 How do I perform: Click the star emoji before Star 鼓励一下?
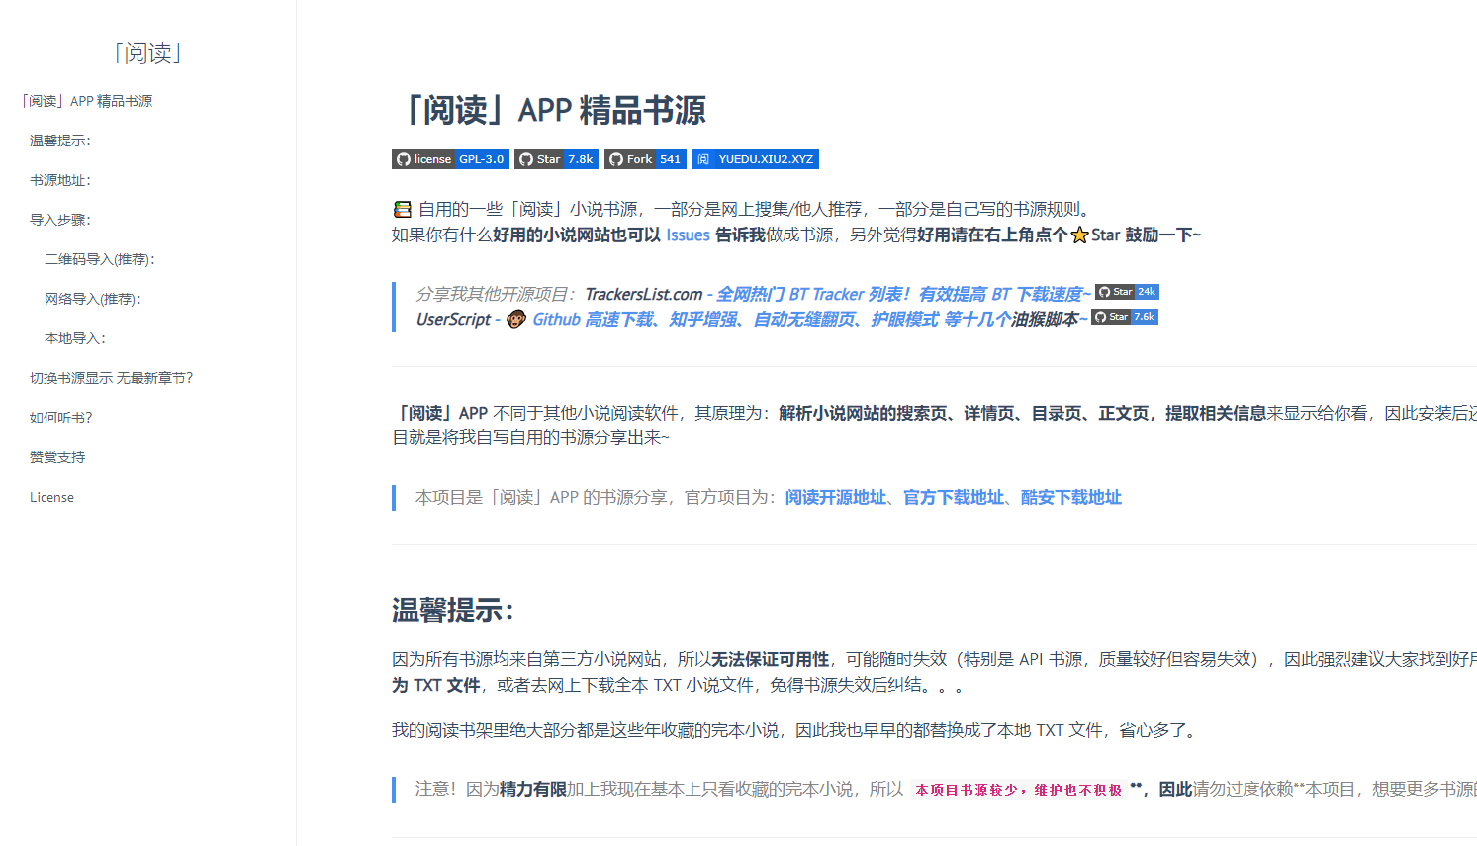[x=1080, y=234]
